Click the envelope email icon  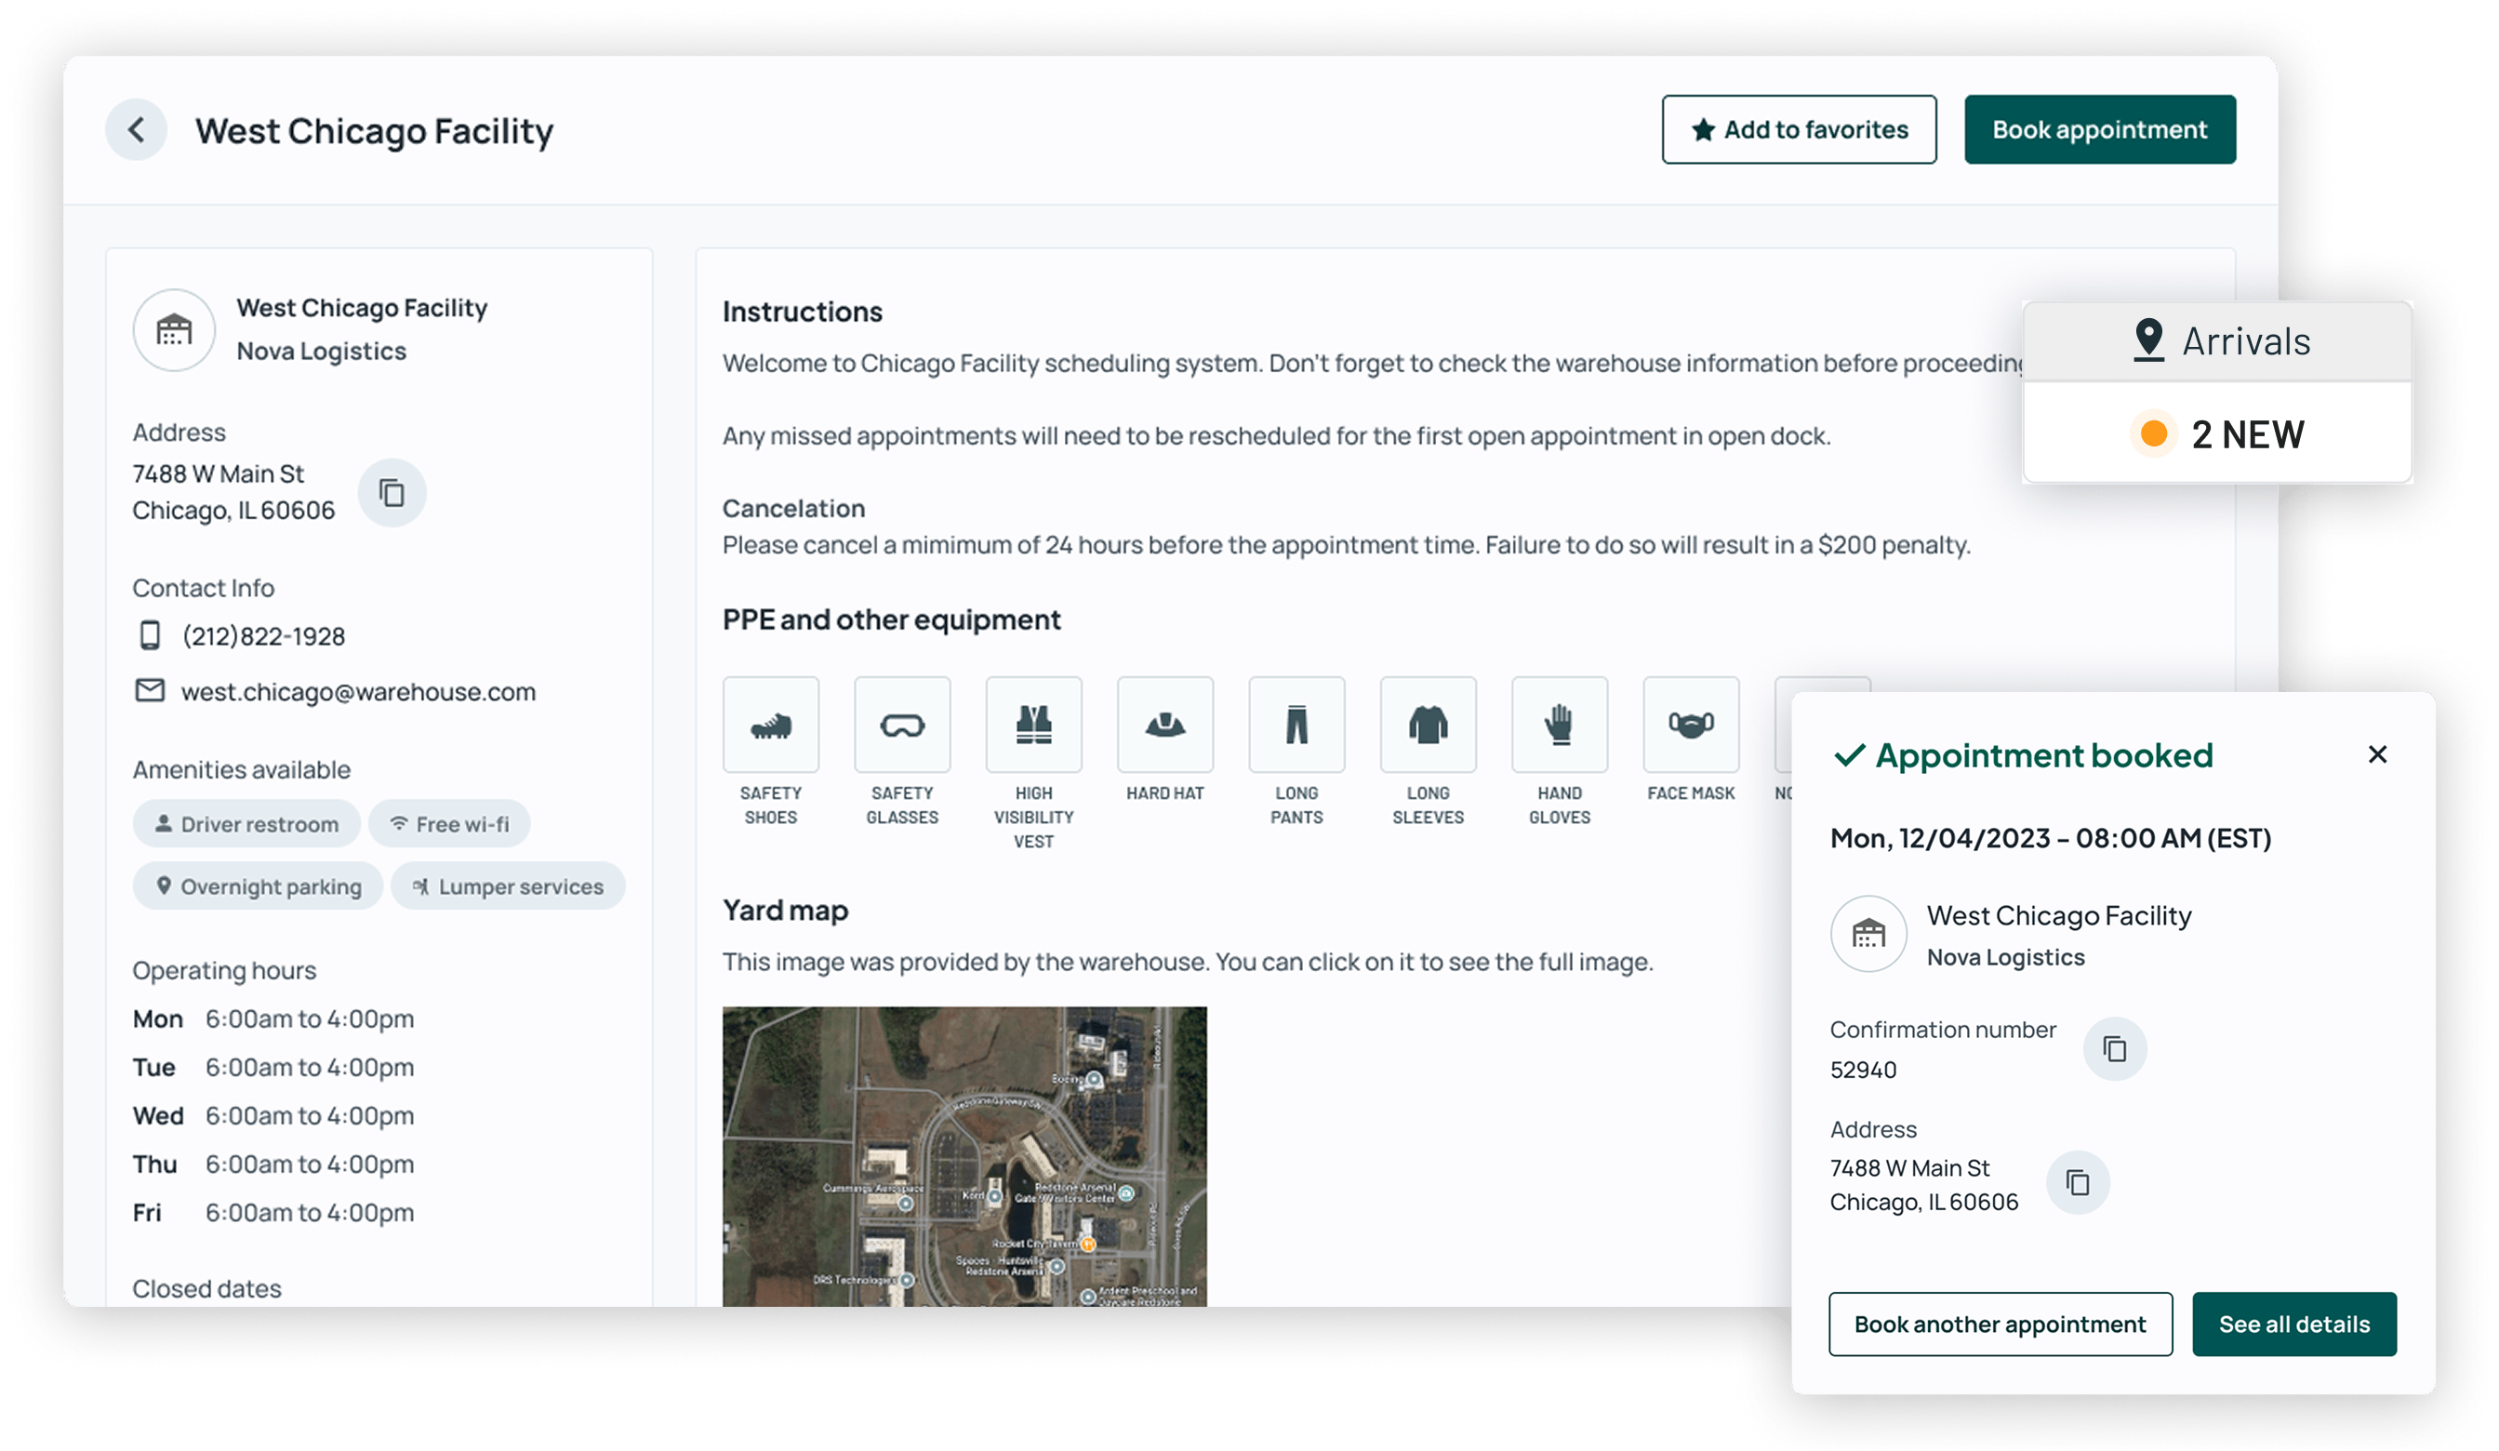pyautogui.click(x=150, y=689)
